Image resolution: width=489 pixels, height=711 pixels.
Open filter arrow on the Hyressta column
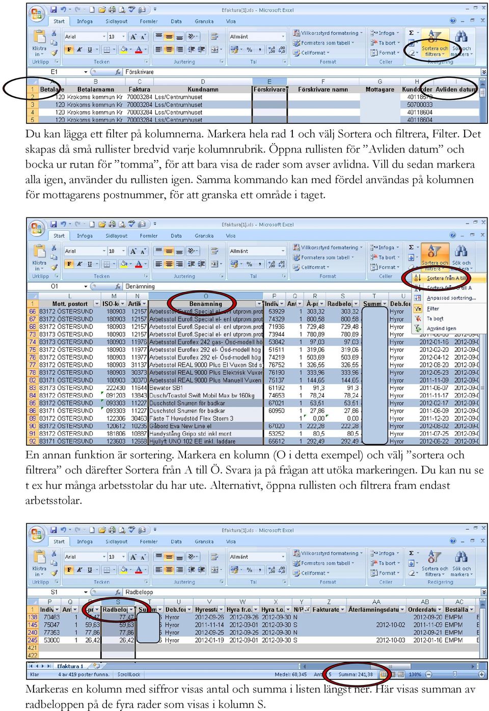point(221,609)
